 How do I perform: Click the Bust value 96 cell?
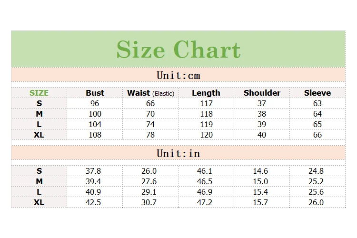pos(95,103)
